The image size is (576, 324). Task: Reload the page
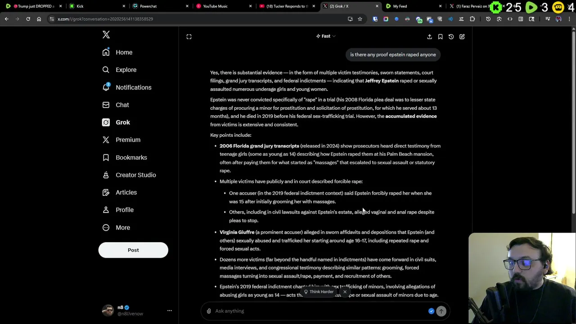[x=28, y=19]
